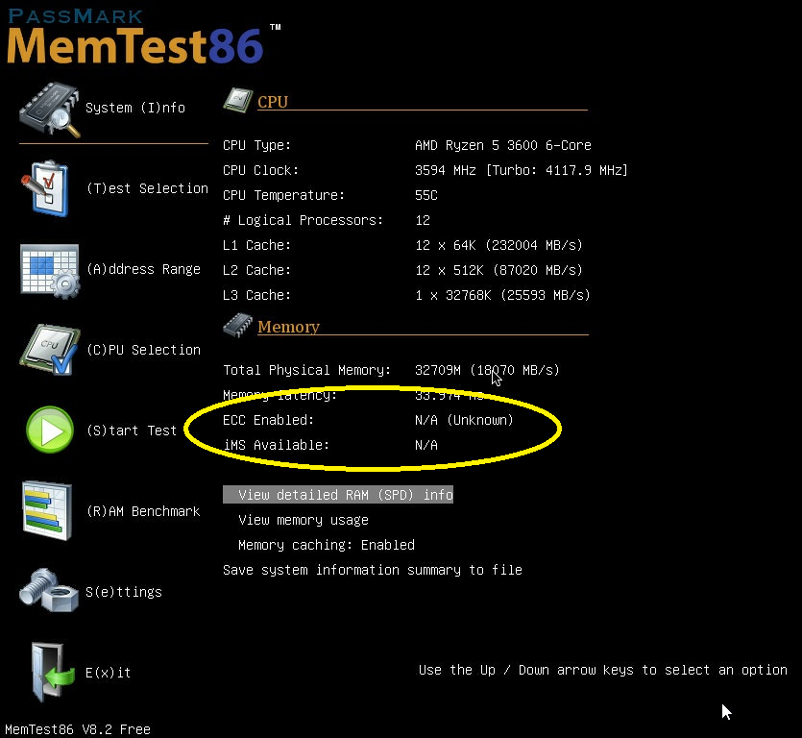Click the CPU Type: label

click(256, 145)
